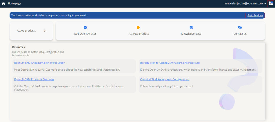Click the orange play Activate icon
Screen dimensions: 275x122
tap(139, 28)
